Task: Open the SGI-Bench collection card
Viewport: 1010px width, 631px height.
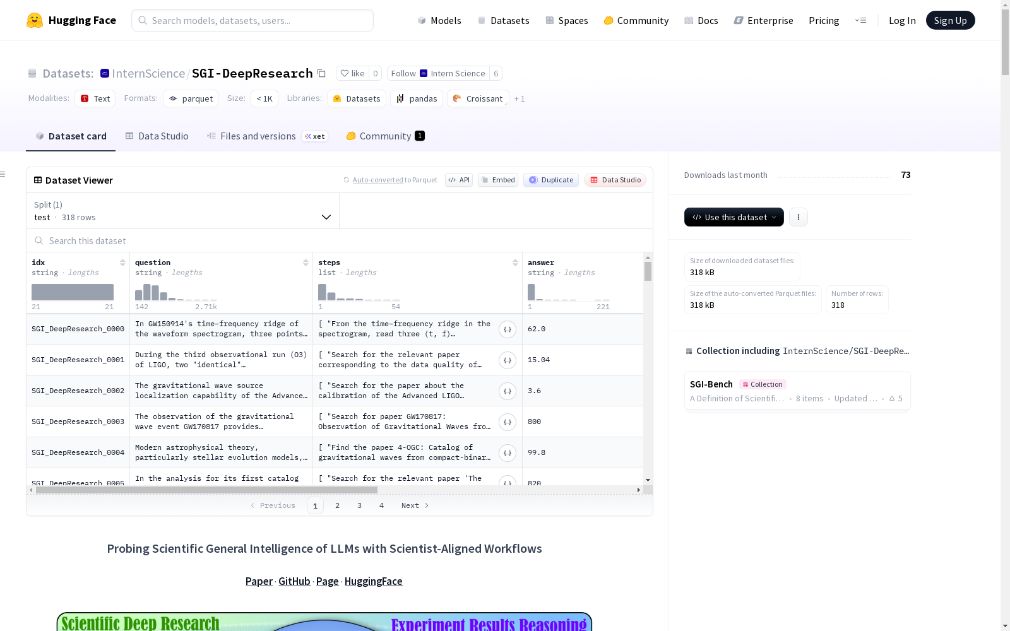Action: click(x=797, y=391)
